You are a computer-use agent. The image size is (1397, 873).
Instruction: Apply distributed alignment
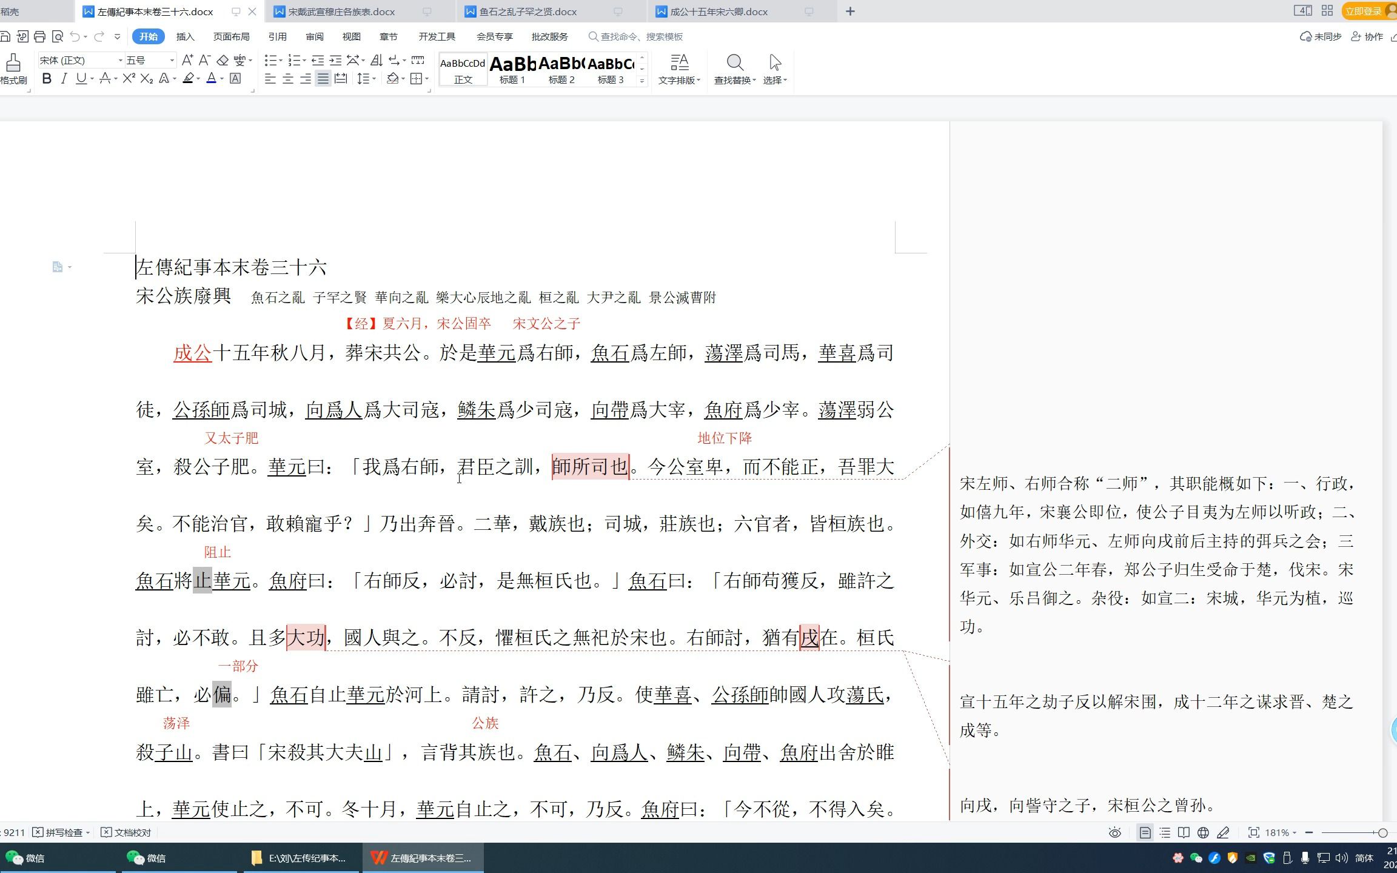point(341,79)
